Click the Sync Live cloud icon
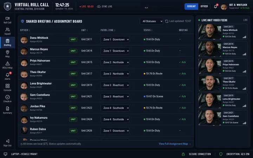253x158 pixels. pyautogui.click(x=99, y=6)
